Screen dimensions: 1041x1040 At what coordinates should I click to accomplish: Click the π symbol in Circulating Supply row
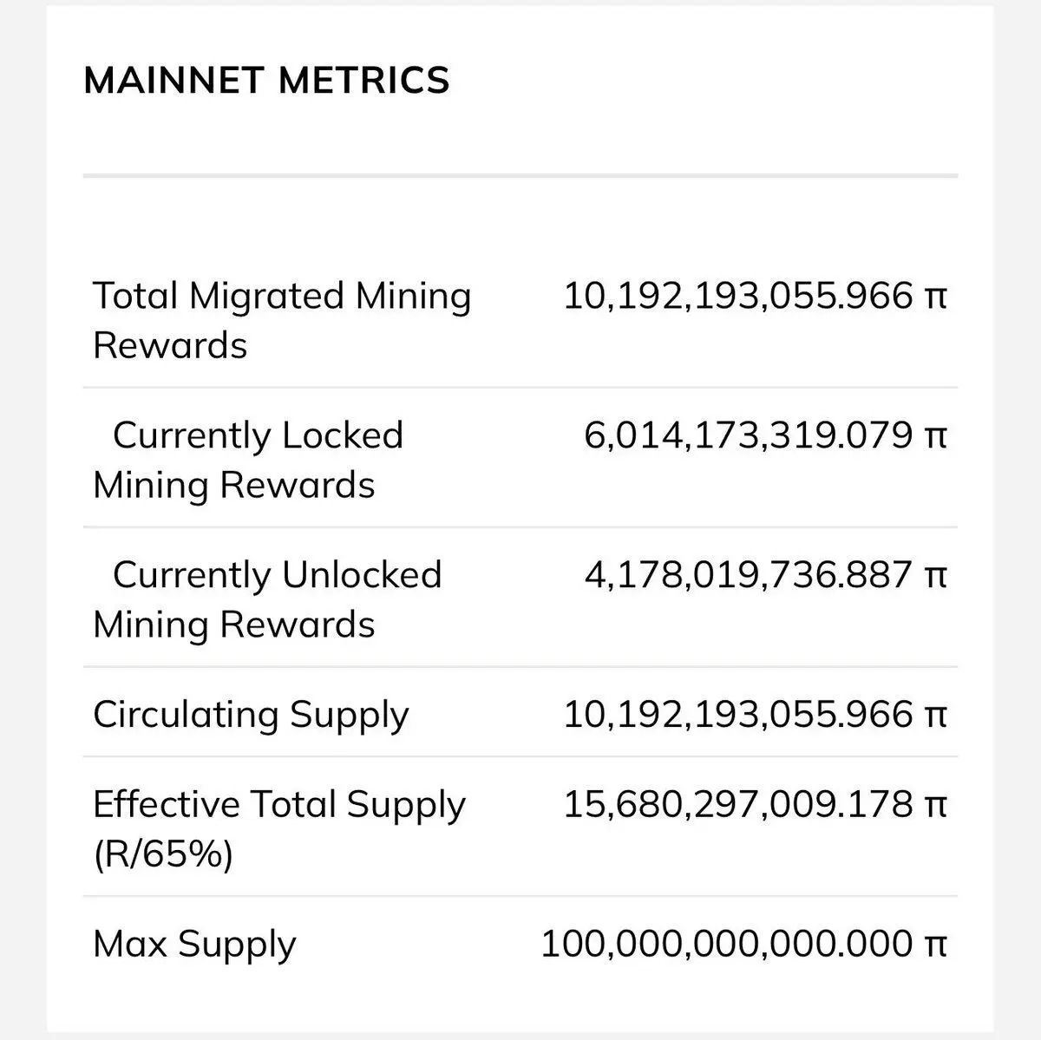pos(935,716)
